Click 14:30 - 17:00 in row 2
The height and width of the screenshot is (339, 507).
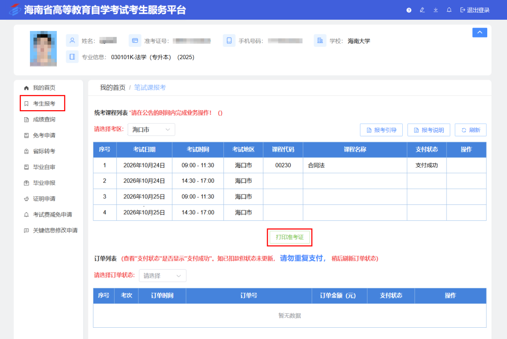pos(198,181)
